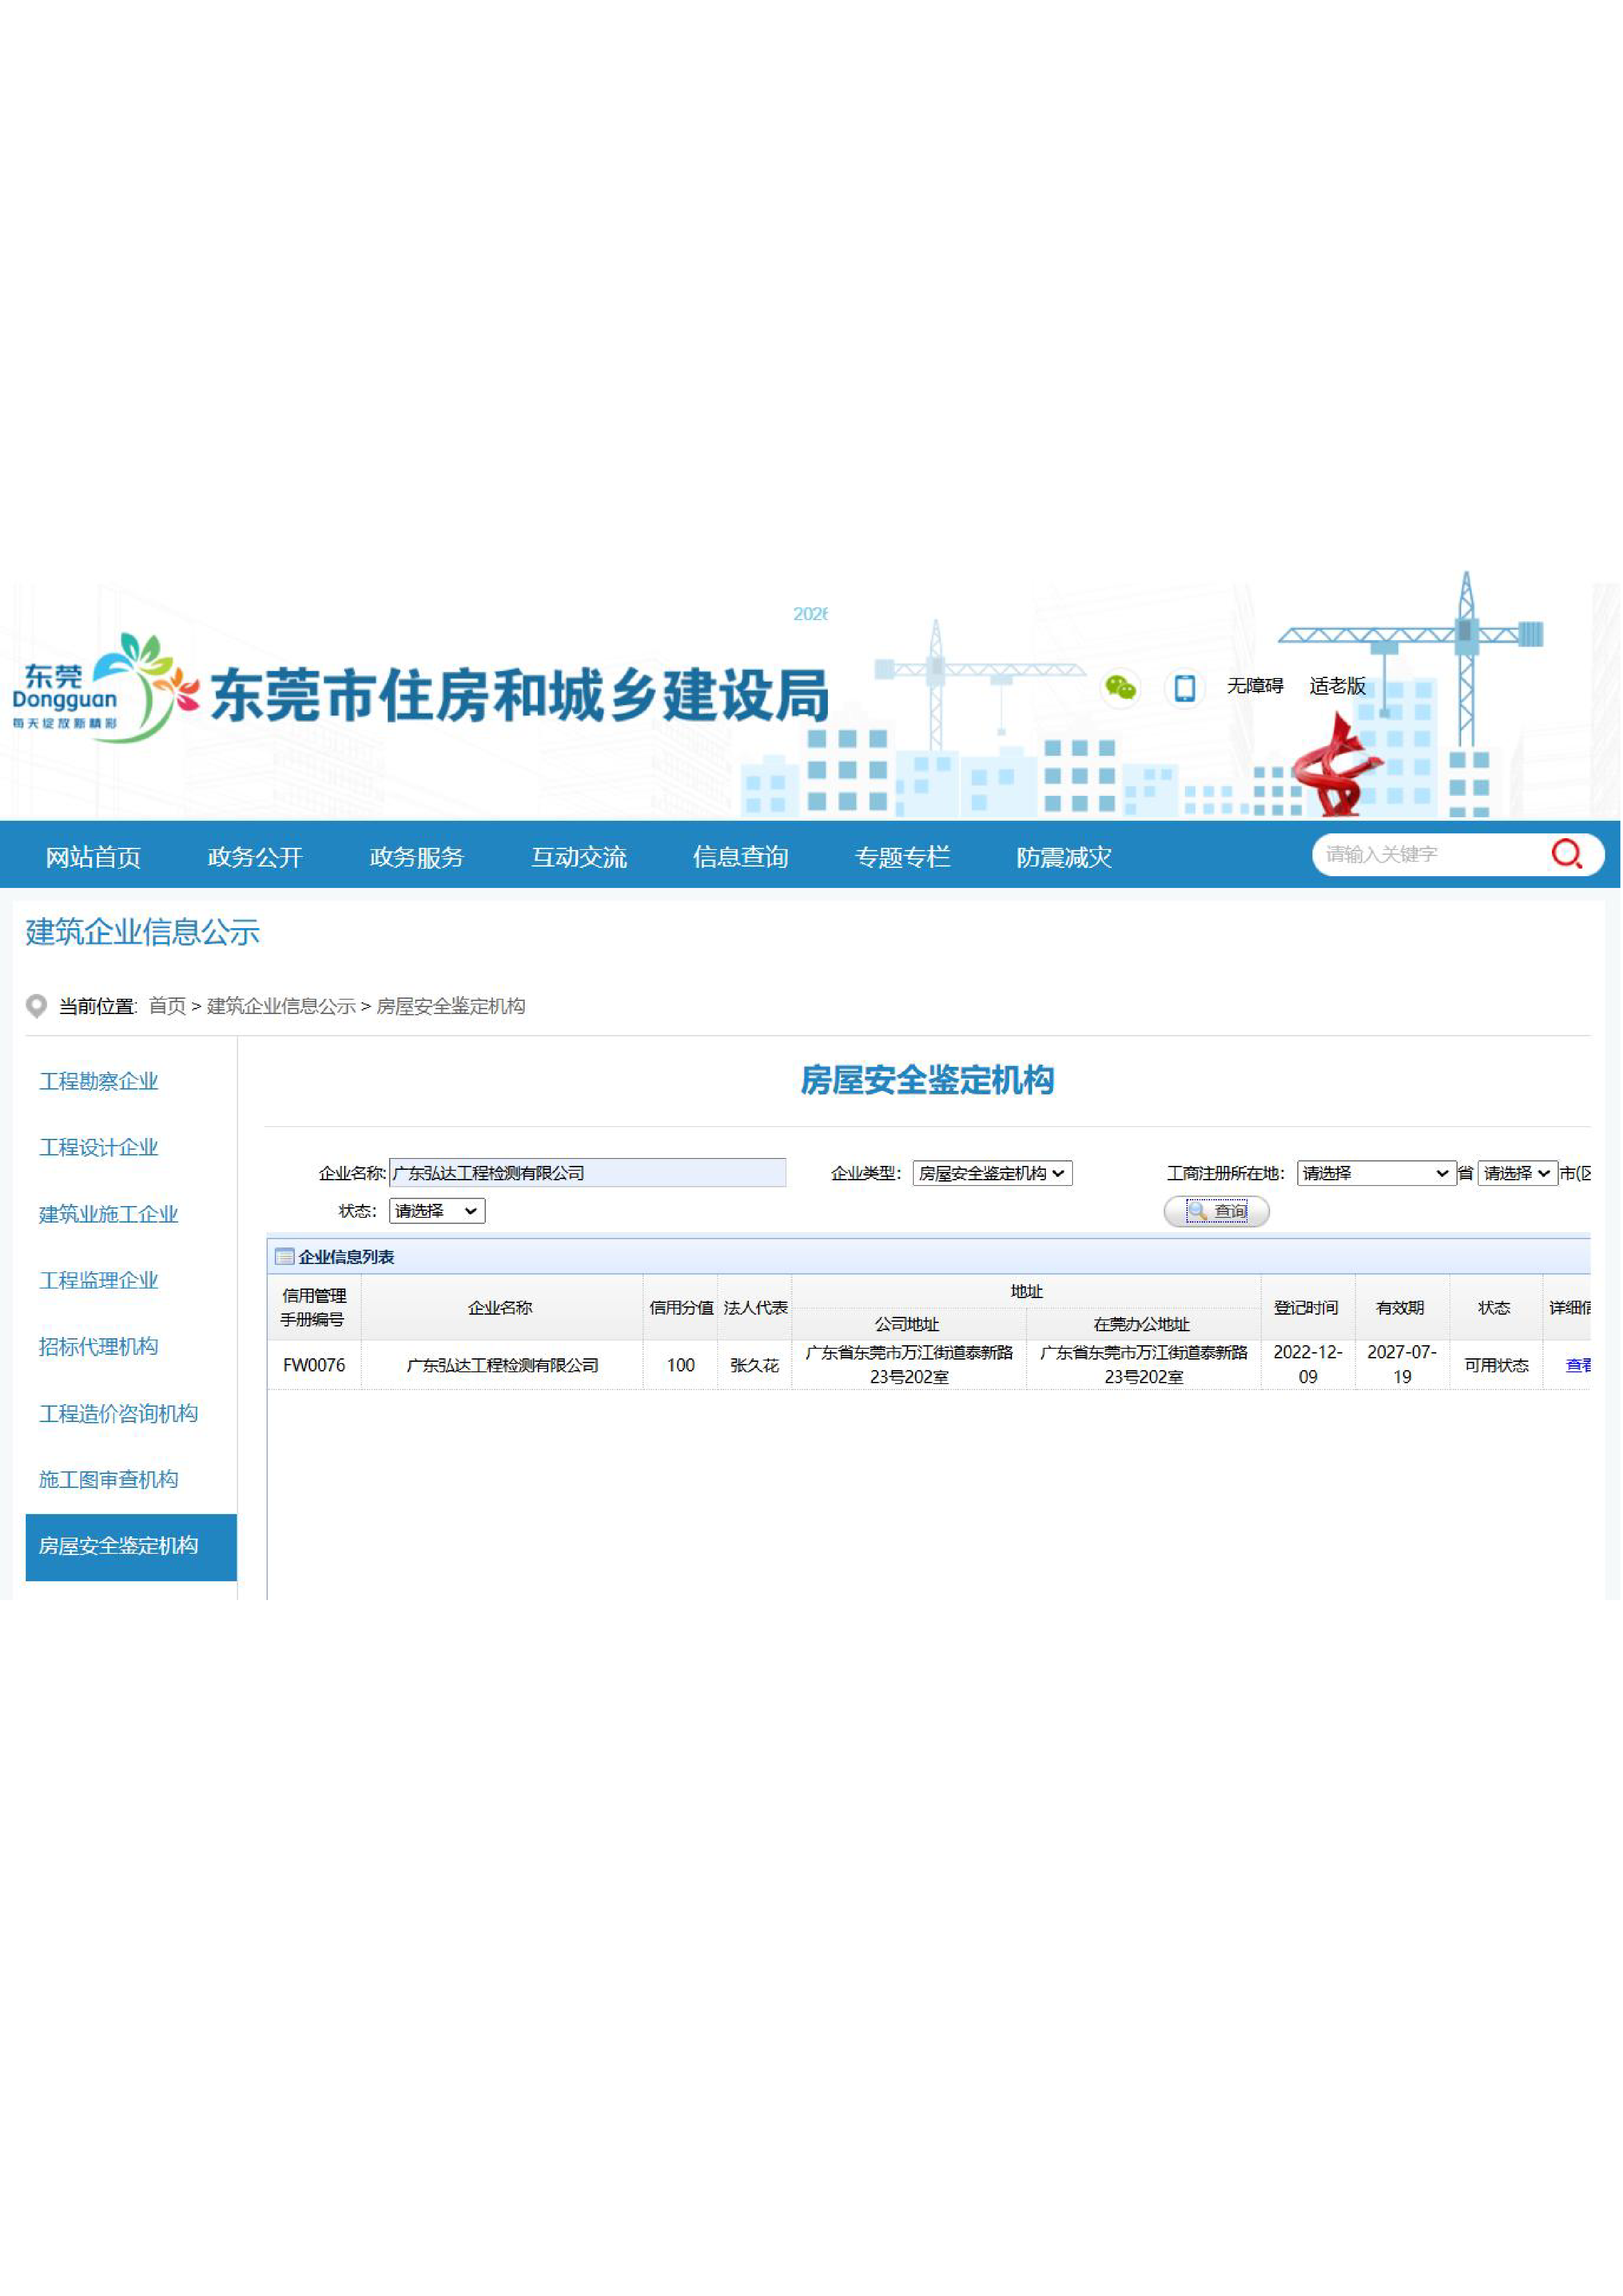This screenshot has width=1623, height=2296.
Task: Click the 企业信息列表 table icon
Action: coord(284,1257)
